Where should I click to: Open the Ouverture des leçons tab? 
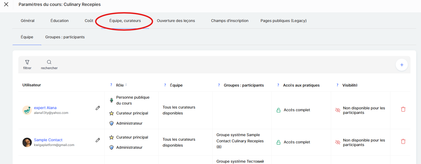pyautogui.click(x=176, y=21)
